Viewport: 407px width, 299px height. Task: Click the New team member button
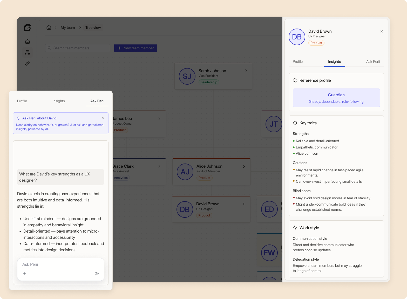tap(135, 48)
